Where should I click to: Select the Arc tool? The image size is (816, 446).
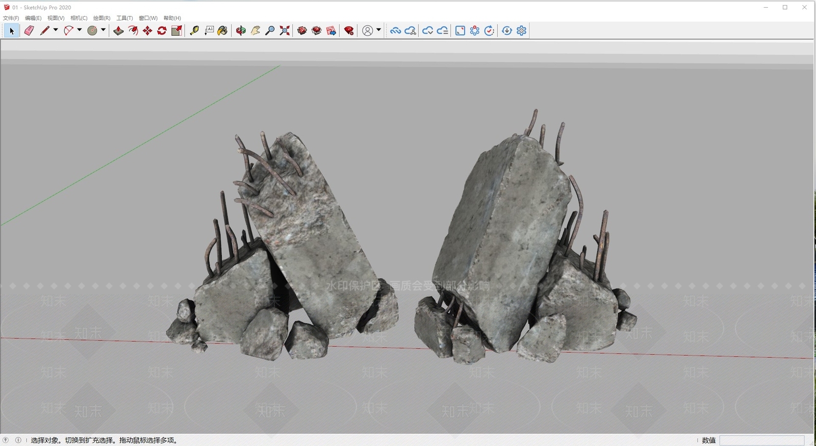[69, 31]
